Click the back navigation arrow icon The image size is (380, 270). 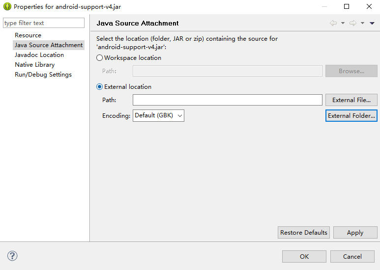click(333, 23)
